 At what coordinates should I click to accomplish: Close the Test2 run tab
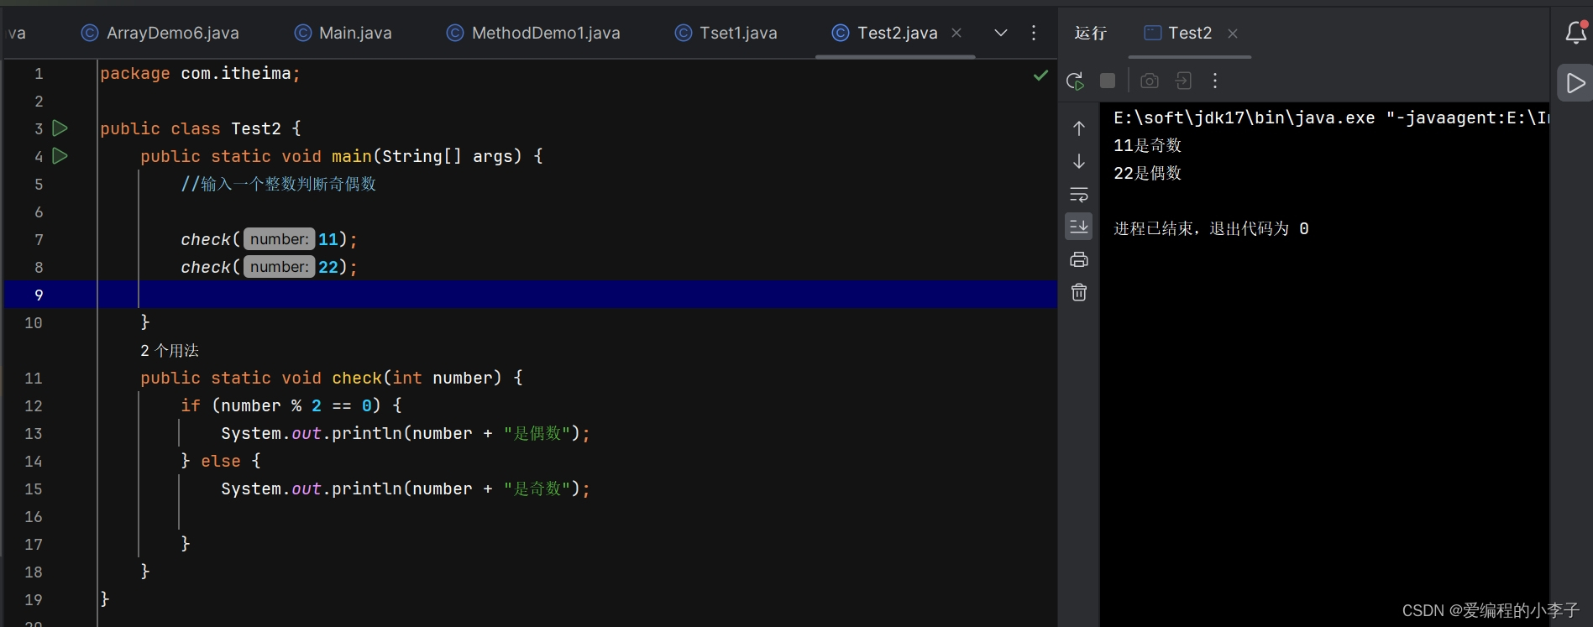coord(1233,34)
